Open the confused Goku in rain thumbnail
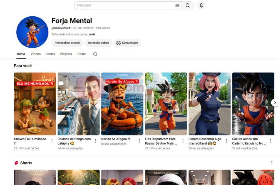 tap(253, 104)
